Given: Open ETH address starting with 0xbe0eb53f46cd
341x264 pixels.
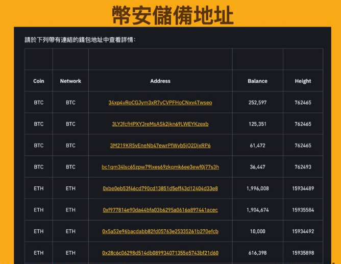Looking at the screenshot, I should click(160, 188).
